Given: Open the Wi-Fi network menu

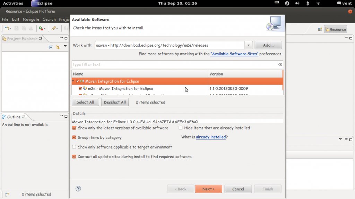Looking at the screenshot, I should point(318,3).
